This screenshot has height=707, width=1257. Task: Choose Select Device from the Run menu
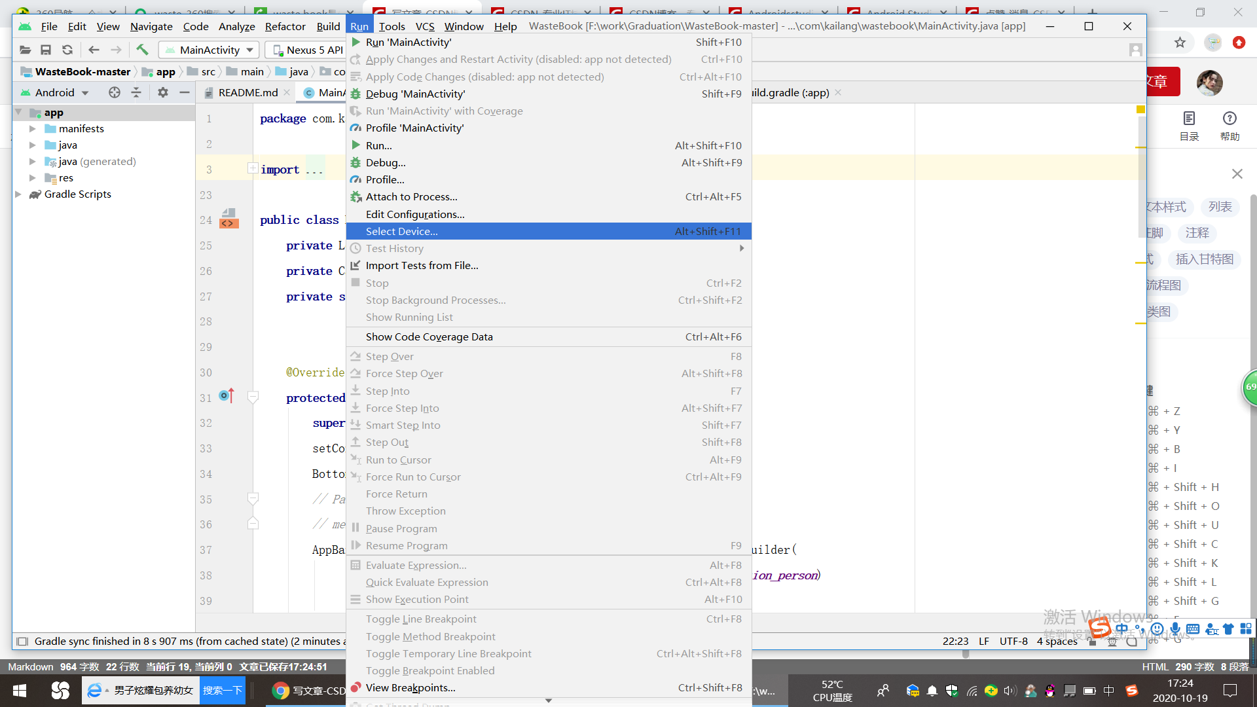[401, 231]
